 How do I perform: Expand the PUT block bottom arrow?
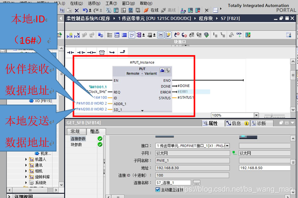click(142, 111)
